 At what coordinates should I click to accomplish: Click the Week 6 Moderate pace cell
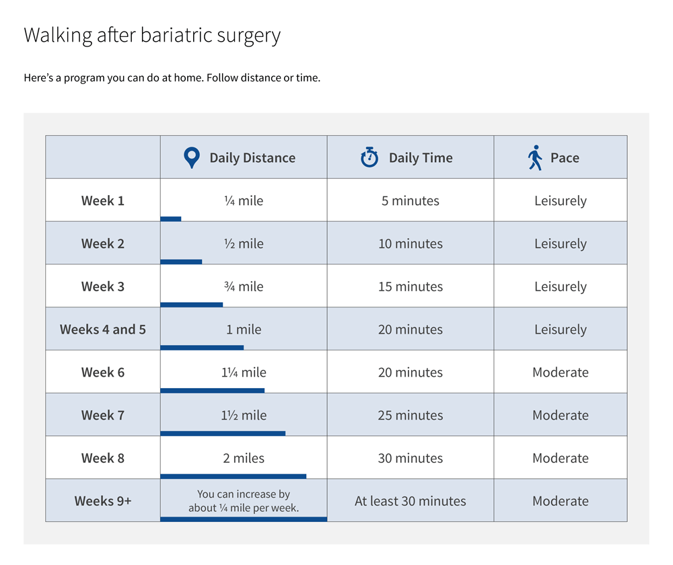tap(561, 373)
